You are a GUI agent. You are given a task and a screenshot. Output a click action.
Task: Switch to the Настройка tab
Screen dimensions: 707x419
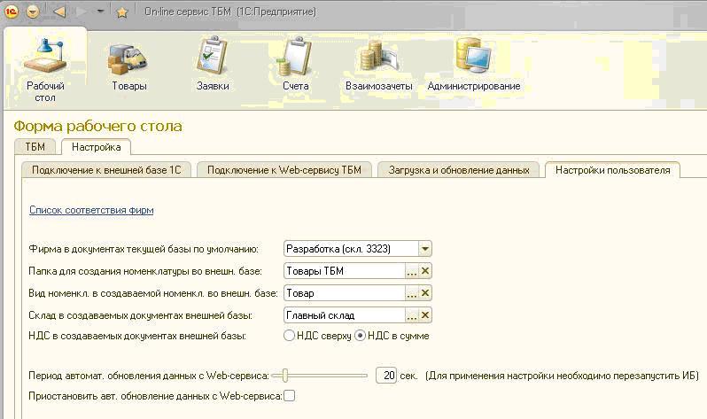tap(96, 147)
